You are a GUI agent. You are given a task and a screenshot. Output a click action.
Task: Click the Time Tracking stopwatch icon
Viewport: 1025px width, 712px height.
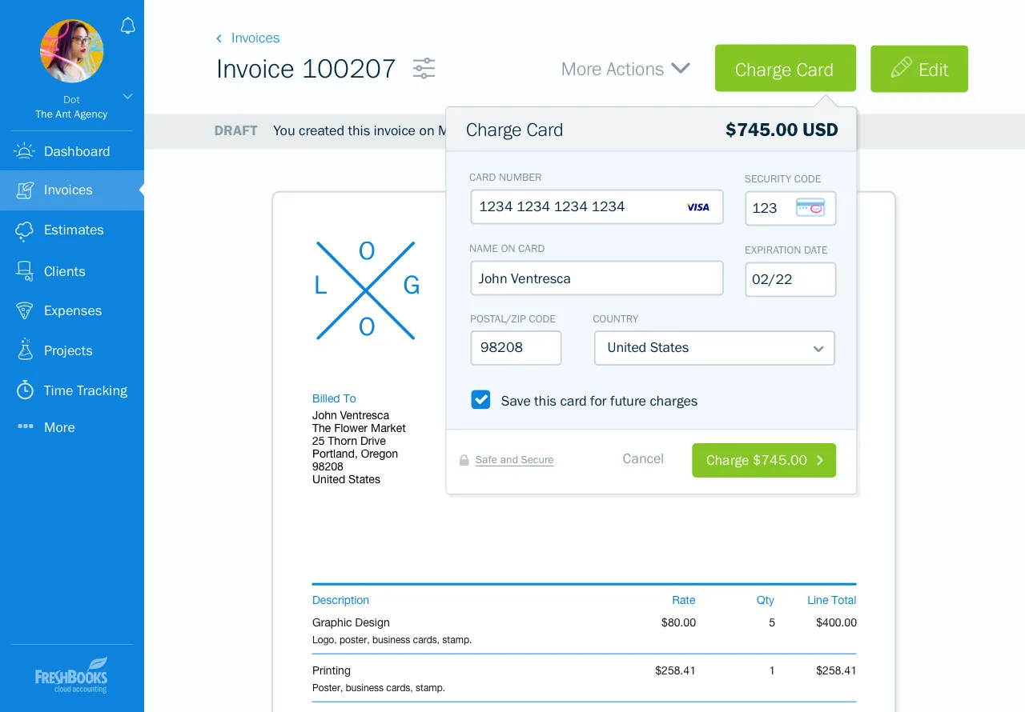[25, 390]
